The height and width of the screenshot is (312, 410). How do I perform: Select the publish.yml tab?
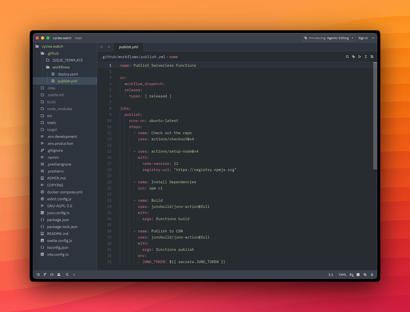pyautogui.click(x=128, y=47)
